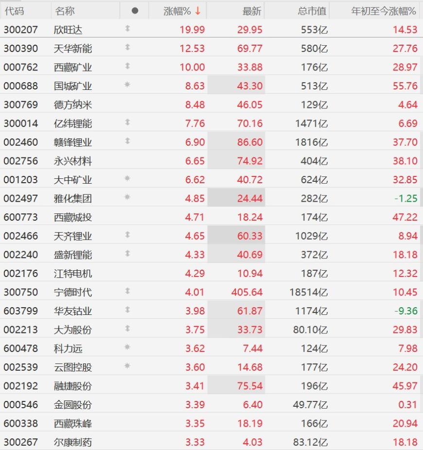
Task: Open the stock named 亿纬锂能
Action: 73,123
